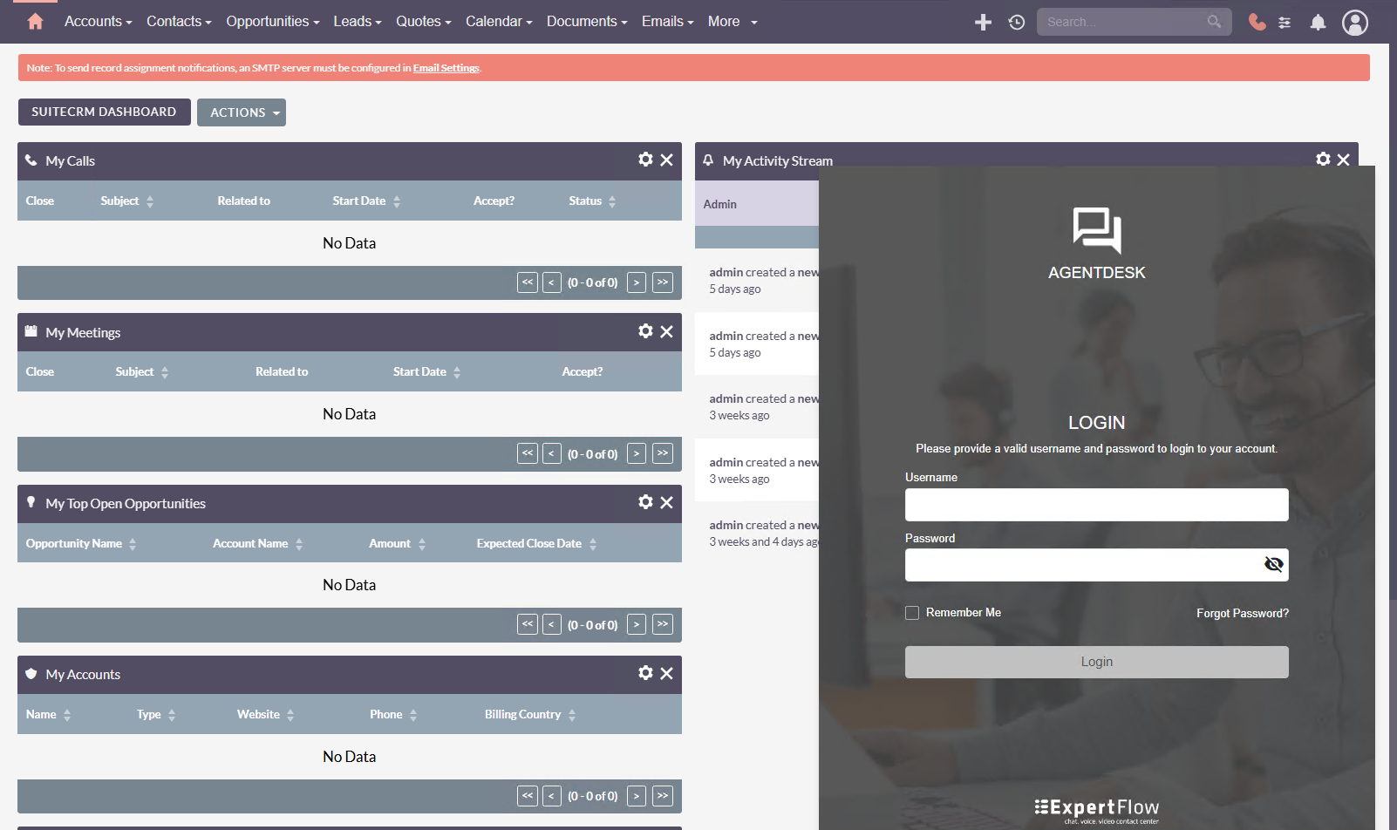The image size is (1397, 830).
Task: Open the recently viewed history icon
Action: pyautogui.click(x=1016, y=23)
